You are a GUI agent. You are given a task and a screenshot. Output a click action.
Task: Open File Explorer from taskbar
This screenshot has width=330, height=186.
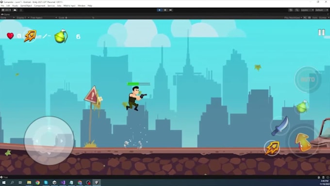coord(29,183)
